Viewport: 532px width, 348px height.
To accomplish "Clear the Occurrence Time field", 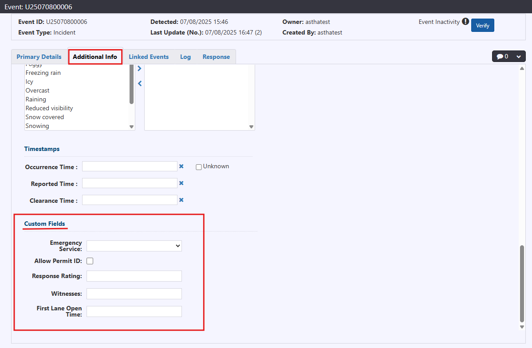I will (181, 166).
